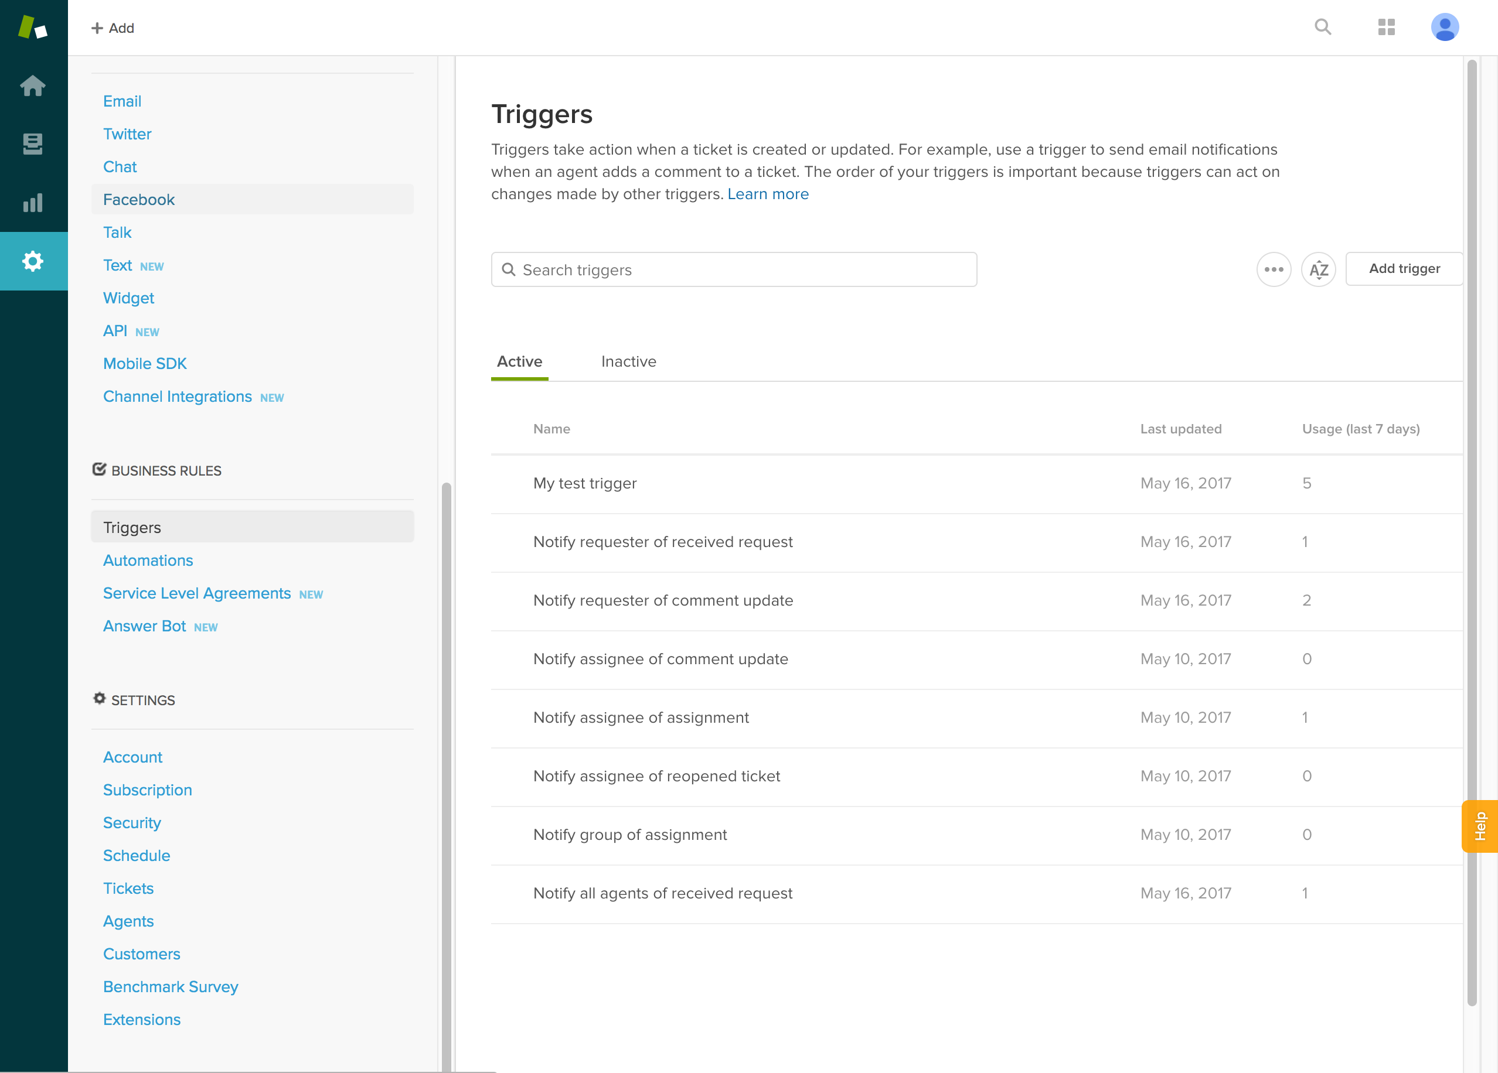
Task: Open the My test trigger row
Action: 584,483
